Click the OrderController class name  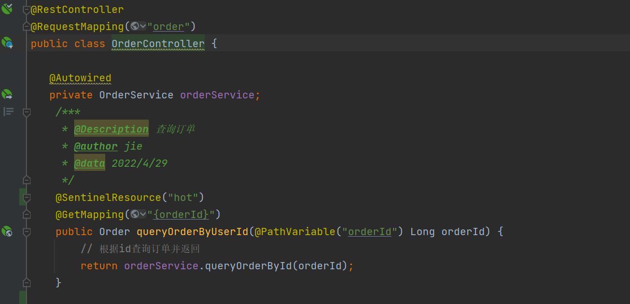click(x=158, y=44)
